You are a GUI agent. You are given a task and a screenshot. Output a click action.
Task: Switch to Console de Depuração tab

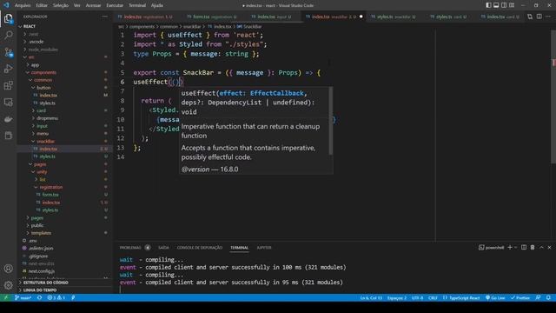[200, 248]
